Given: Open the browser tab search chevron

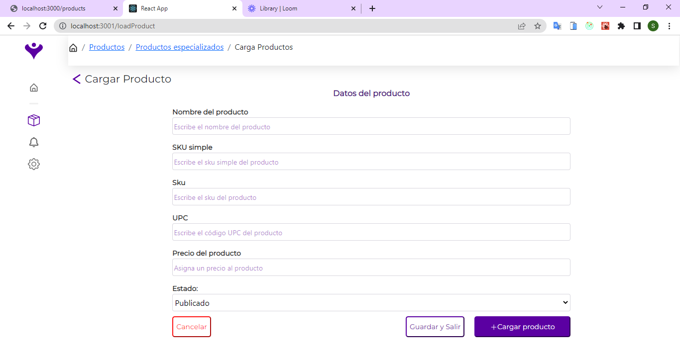Looking at the screenshot, I should pyautogui.click(x=599, y=7).
